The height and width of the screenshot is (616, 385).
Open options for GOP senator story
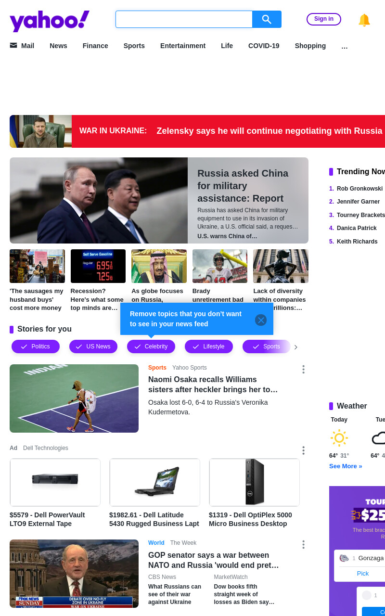pos(303,544)
